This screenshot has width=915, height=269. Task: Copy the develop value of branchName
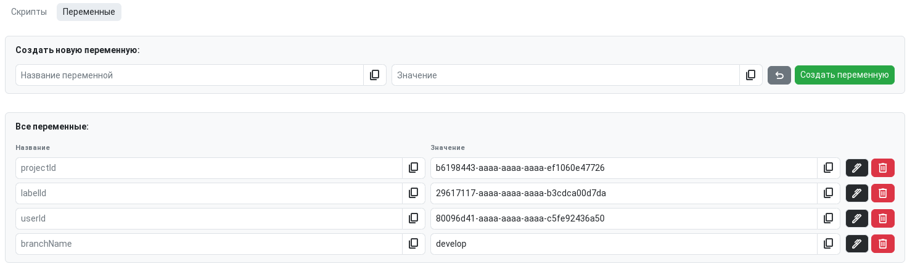coord(829,244)
